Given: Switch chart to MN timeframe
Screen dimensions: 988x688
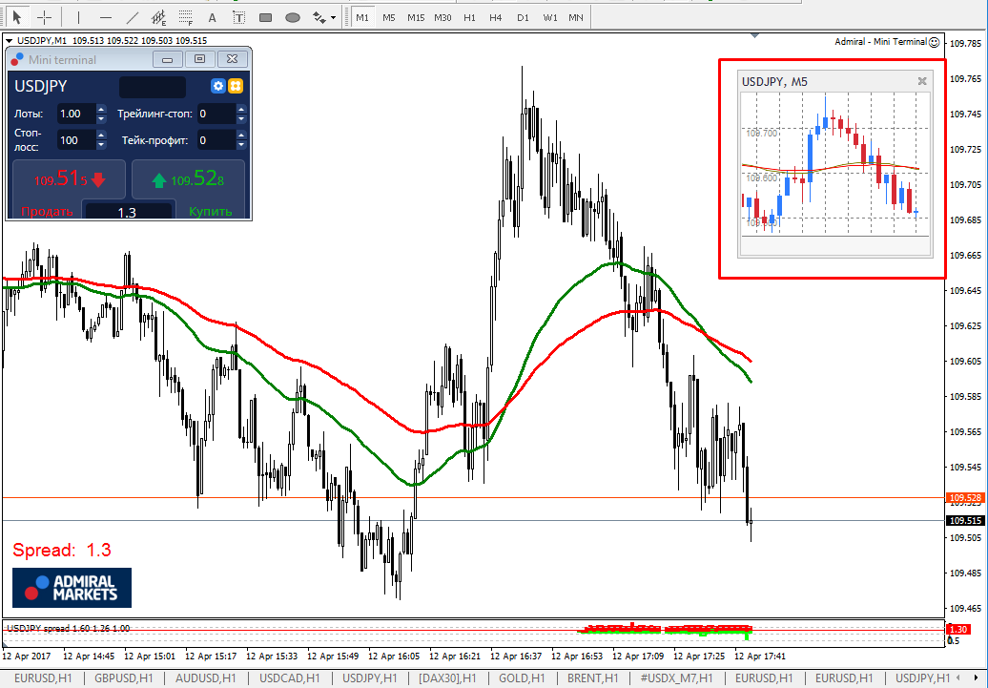Looking at the screenshot, I should [x=576, y=18].
